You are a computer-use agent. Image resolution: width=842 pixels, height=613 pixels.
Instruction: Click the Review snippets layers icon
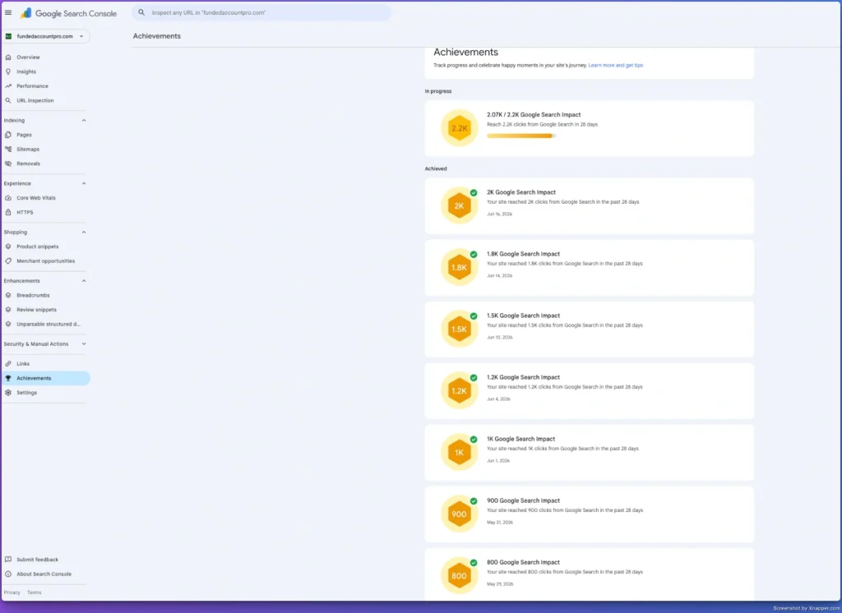pyautogui.click(x=8, y=310)
